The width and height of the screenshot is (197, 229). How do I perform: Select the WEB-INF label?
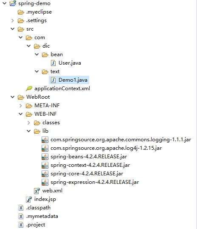(45, 114)
